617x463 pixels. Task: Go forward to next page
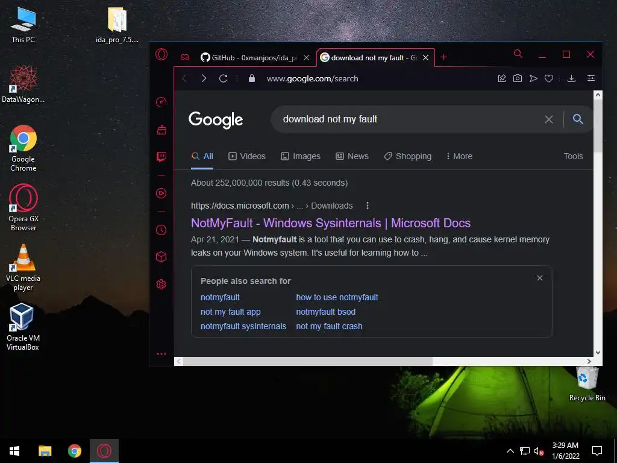(x=204, y=78)
